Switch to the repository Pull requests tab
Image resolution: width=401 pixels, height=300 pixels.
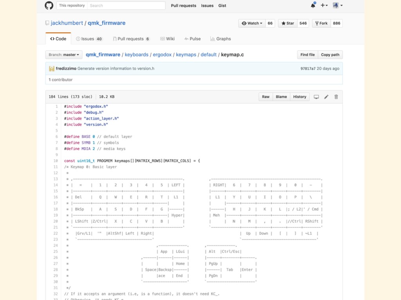point(131,39)
